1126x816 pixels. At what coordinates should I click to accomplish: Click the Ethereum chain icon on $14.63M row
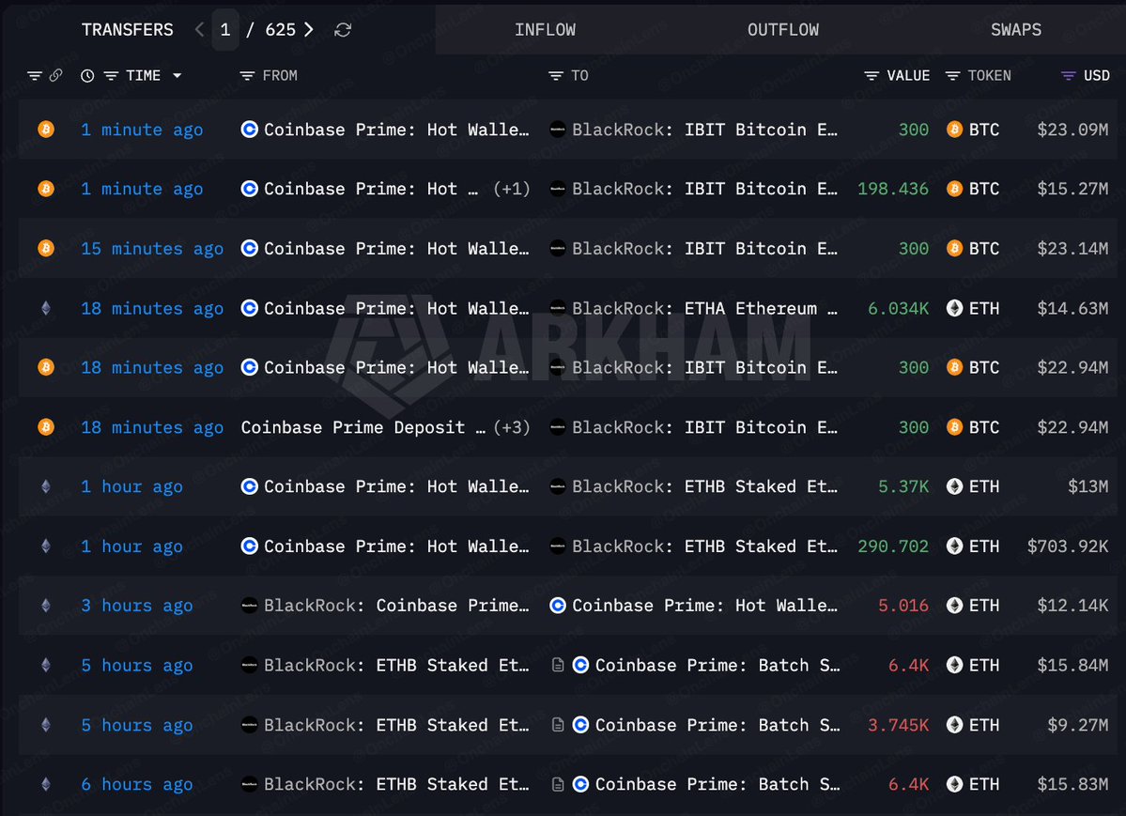tap(46, 308)
